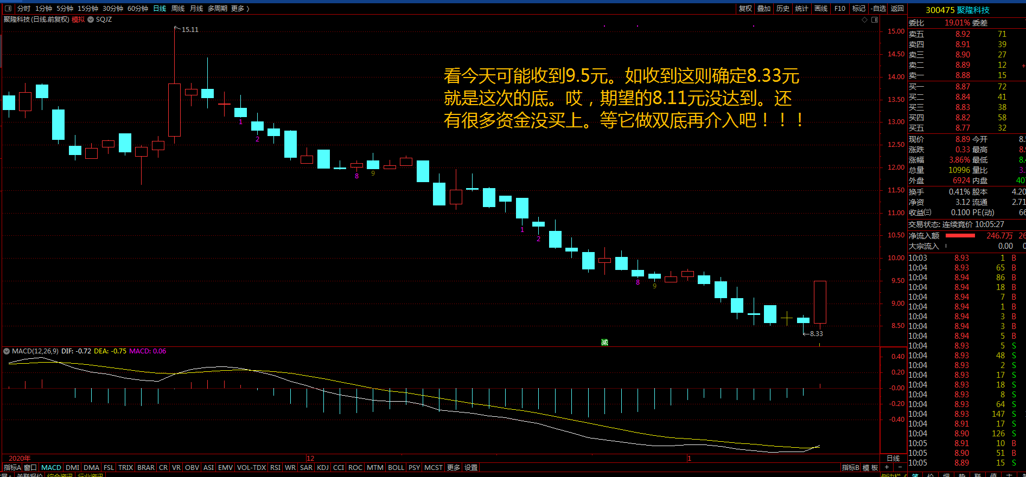
Task: Expand the 更多 periods menu
Action: point(240,9)
